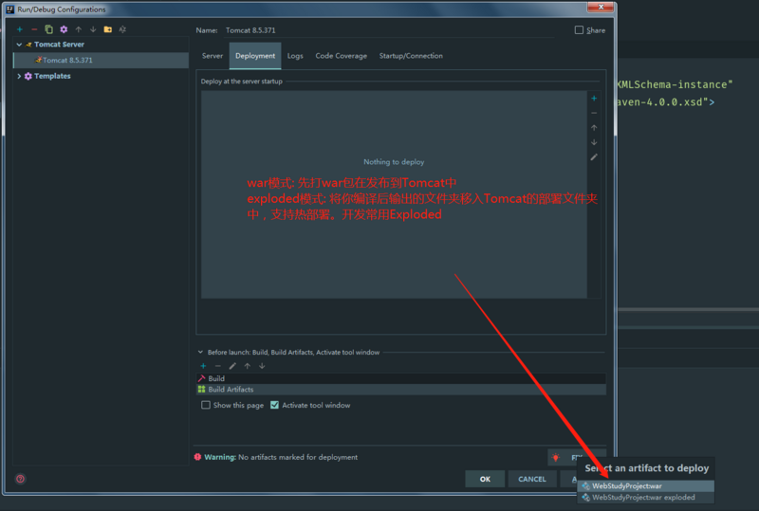Open configuration defaults gear icon
This screenshot has height=511, width=759.
pos(64,29)
